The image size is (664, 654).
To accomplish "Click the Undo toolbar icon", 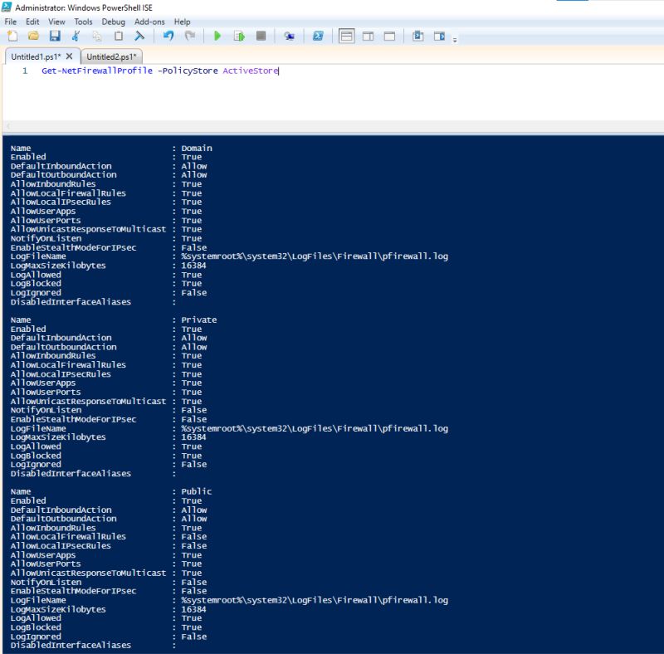I will [x=167, y=36].
